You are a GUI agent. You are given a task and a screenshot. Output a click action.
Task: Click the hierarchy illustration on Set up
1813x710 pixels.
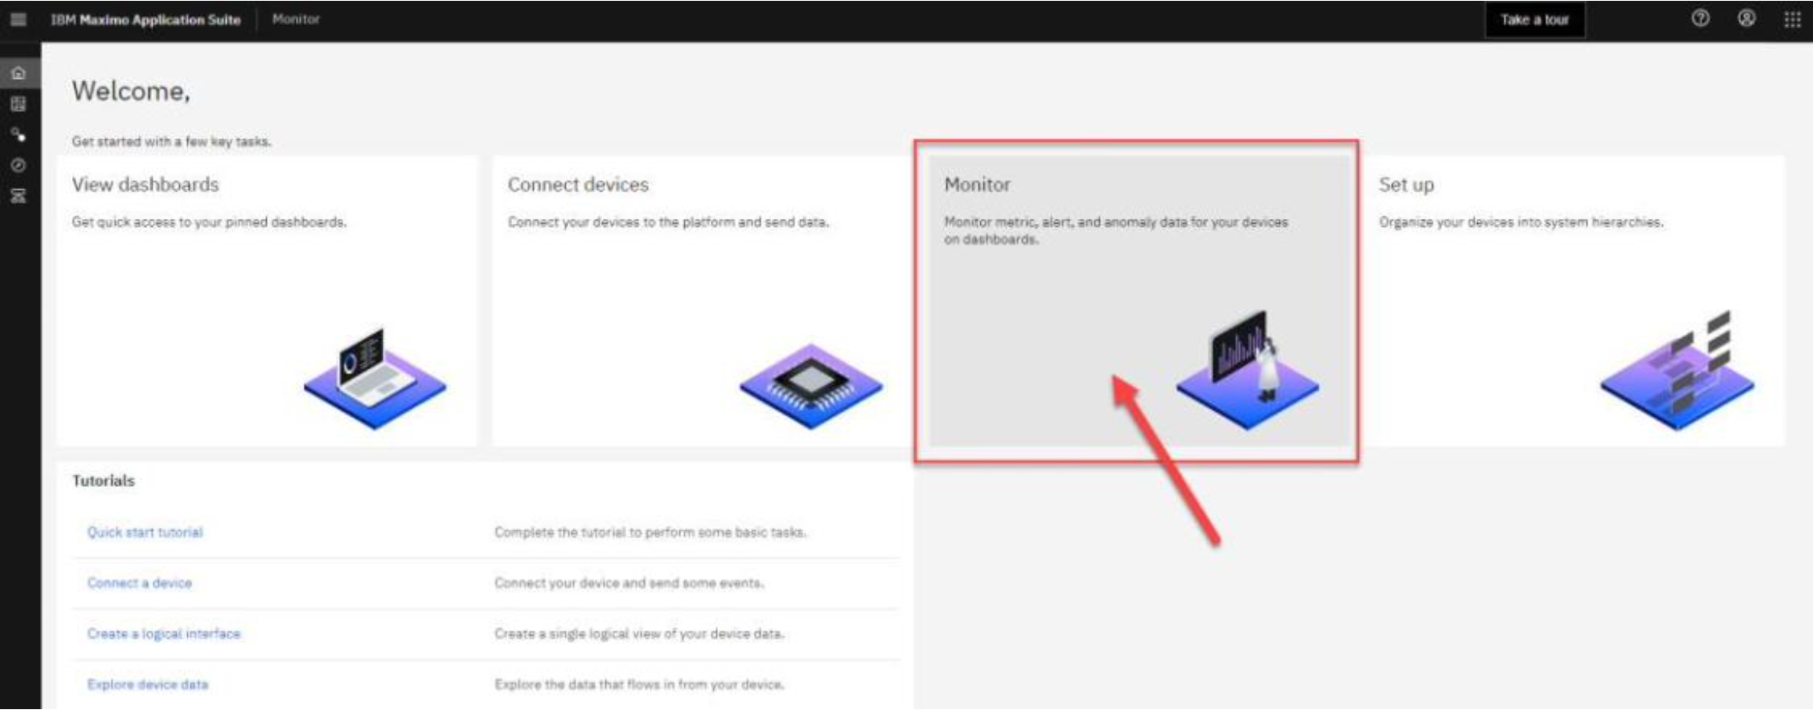1678,370
